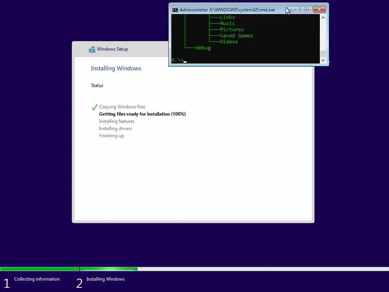Click the Videos folder in tree output

pyautogui.click(x=229, y=42)
